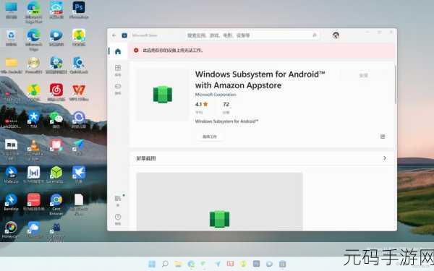
Task: Select the Recycle Bin desktop icon
Action: click(11, 38)
